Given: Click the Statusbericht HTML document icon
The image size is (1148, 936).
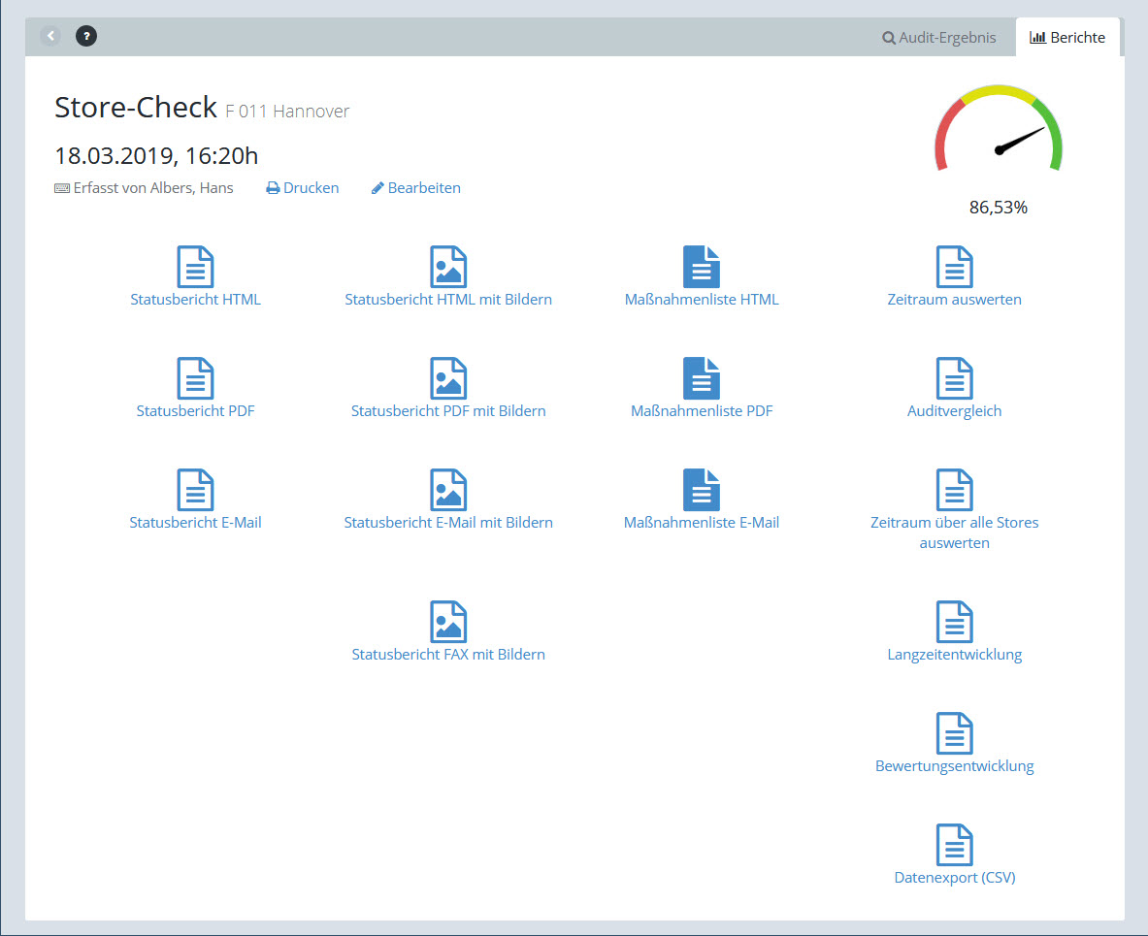Looking at the screenshot, I should tap(195, 267).
